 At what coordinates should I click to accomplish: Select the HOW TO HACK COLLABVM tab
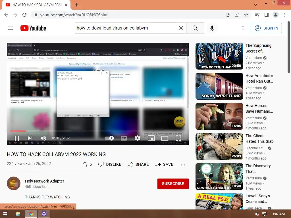coord(36,5)
